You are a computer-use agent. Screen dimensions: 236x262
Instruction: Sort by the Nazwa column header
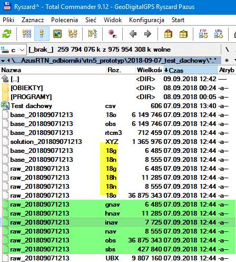point(53,70)
